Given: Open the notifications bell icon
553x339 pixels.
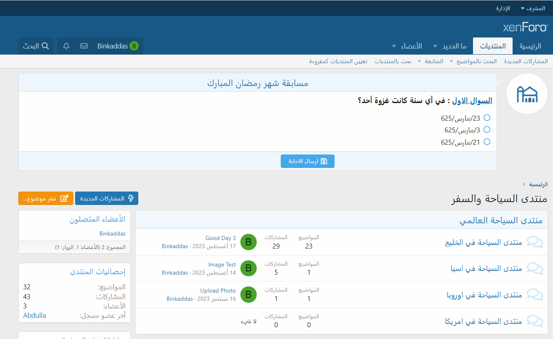Looking at the screenshot, I should (66, 46).
